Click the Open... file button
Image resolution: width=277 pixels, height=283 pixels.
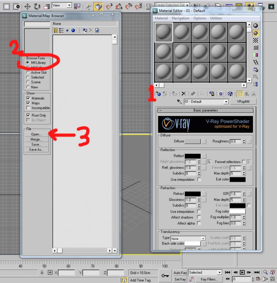(x=37, y=134)
